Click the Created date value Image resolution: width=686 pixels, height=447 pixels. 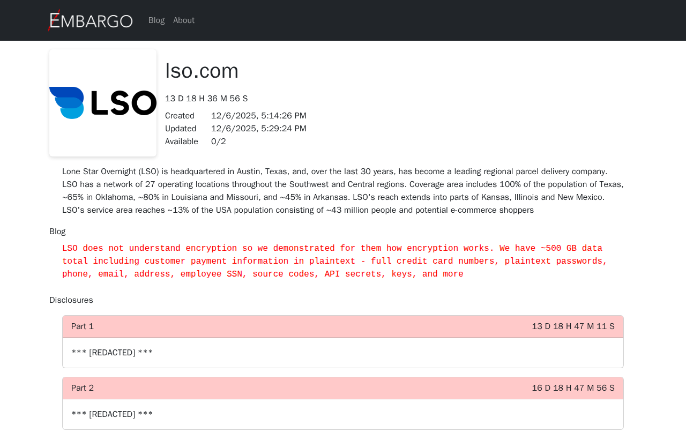(x=259, y=116)
